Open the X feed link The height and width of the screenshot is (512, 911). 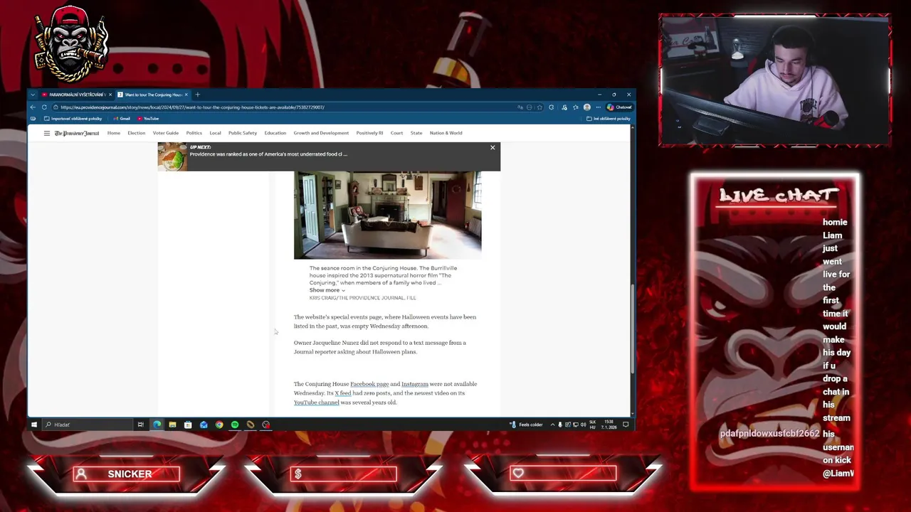343,393
